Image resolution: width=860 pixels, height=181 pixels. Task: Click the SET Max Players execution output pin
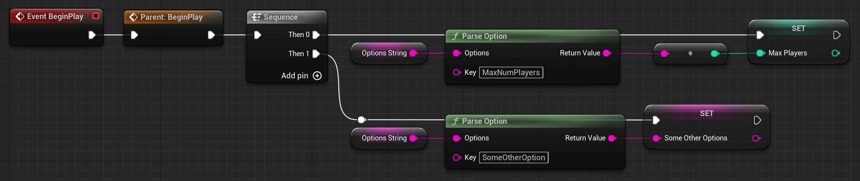[837, 35]
